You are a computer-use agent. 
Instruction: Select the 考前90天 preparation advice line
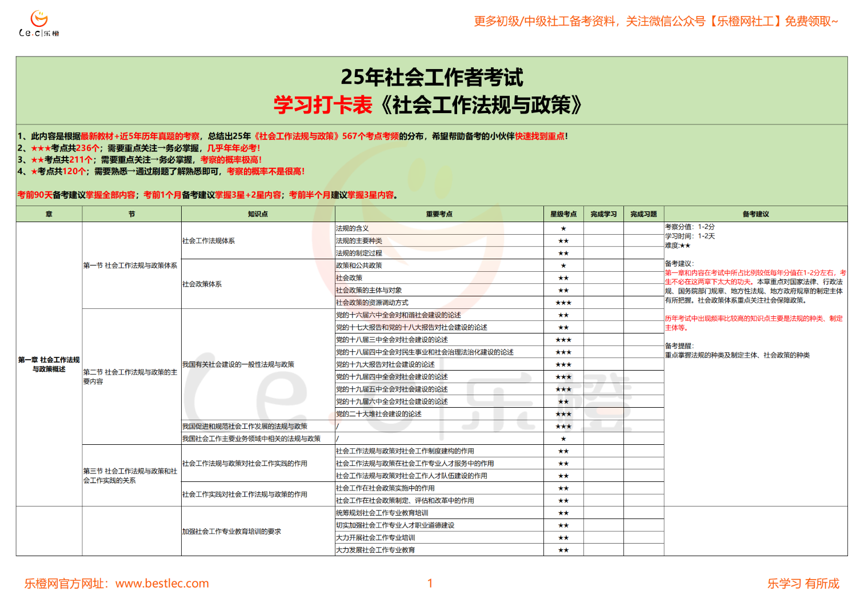(x=207, y=195)
